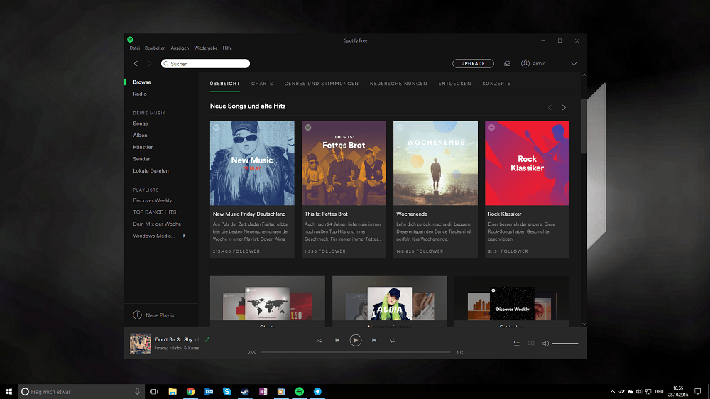Focus the Suchen search field
The width and height of the screenshot is (710, 399).
coord(206,64)
